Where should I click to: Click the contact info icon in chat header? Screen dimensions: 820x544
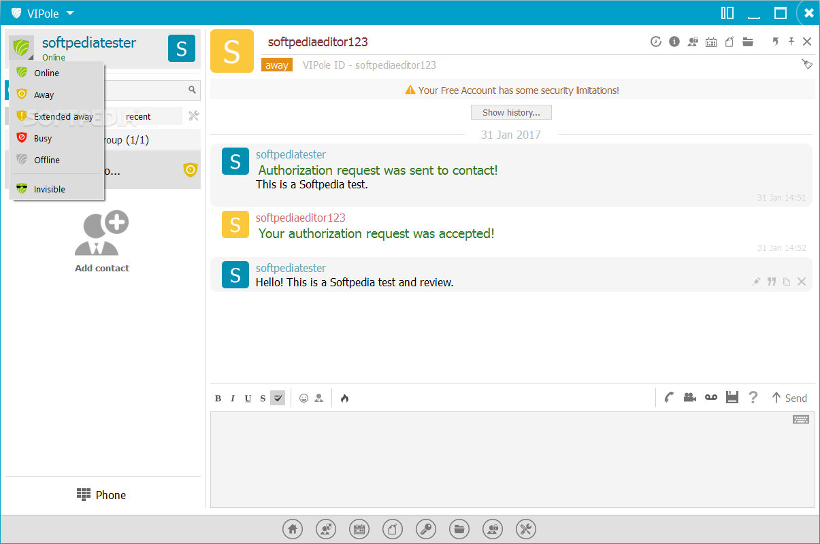click(674, 41)
